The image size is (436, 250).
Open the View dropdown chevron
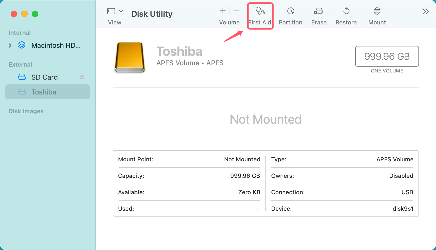pyautogui.click(x=121, y=11)
